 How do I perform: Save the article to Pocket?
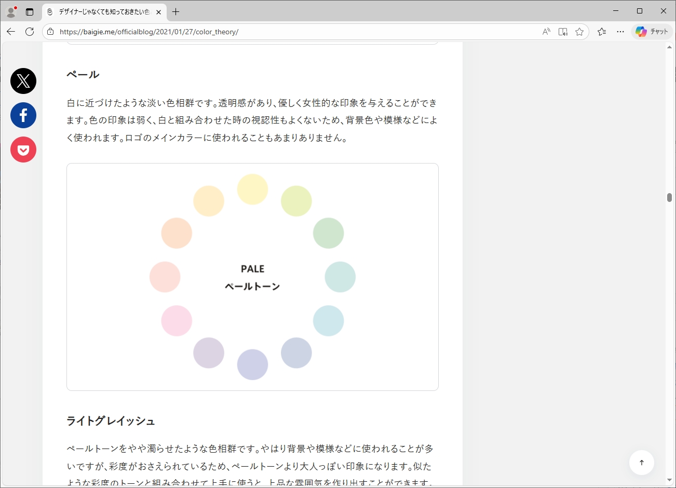(23, 150)
